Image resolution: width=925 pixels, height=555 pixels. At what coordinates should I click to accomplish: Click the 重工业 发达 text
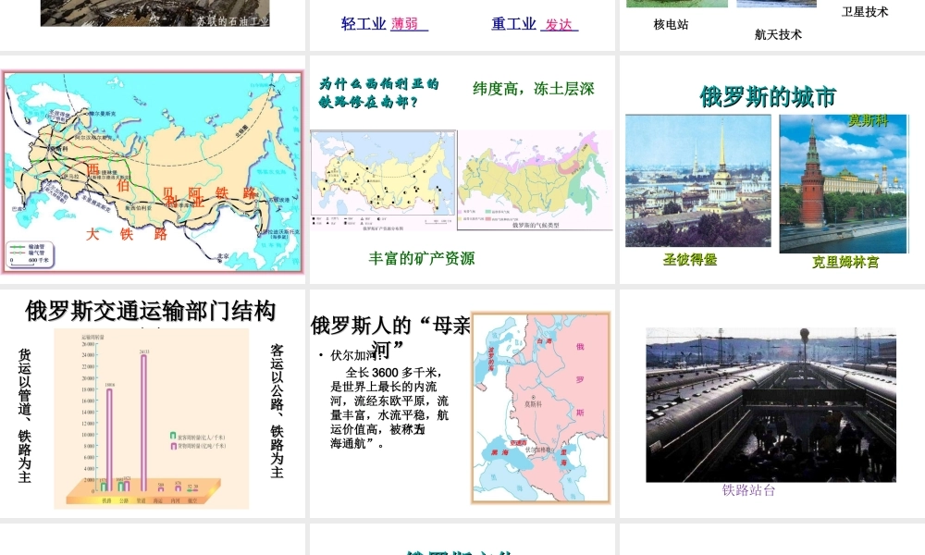[x=535, y=24]
